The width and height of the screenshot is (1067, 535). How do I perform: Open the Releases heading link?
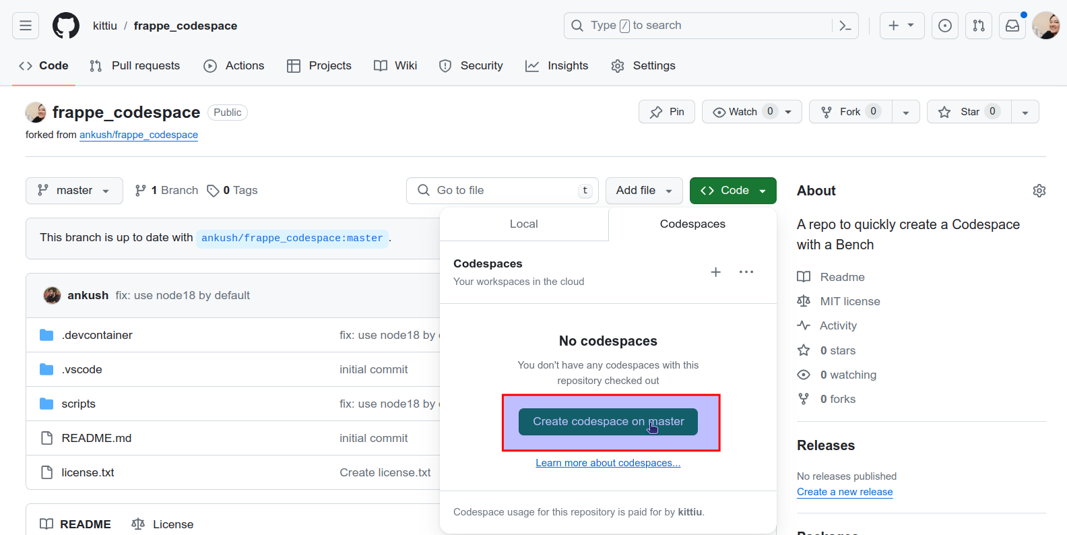coord(826,445)
